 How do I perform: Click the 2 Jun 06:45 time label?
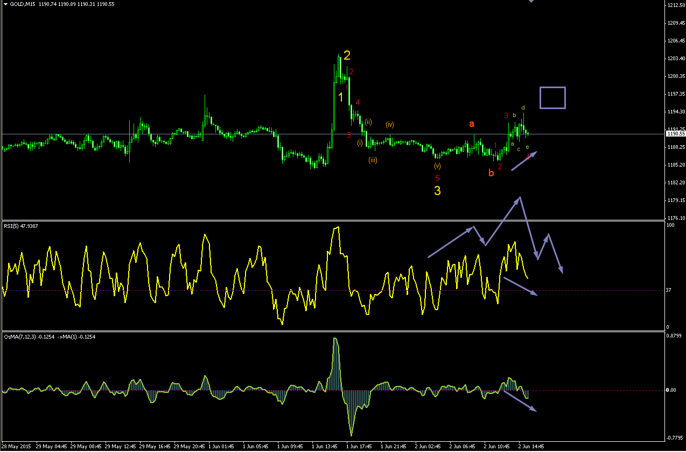462,447
